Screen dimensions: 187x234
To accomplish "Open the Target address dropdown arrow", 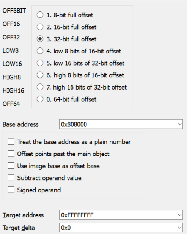I will (x=179, y=215).
